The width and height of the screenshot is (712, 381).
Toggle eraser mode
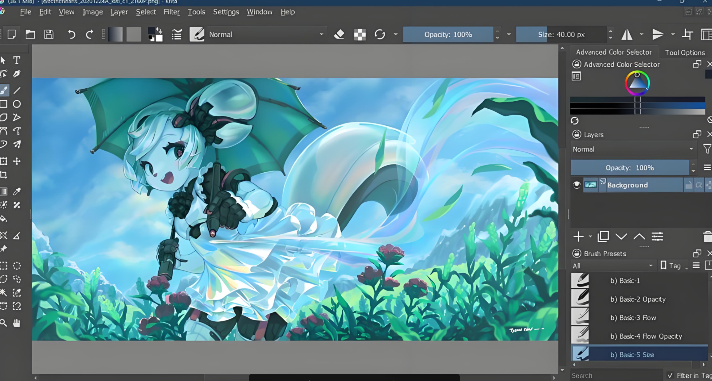coord(339,34)
